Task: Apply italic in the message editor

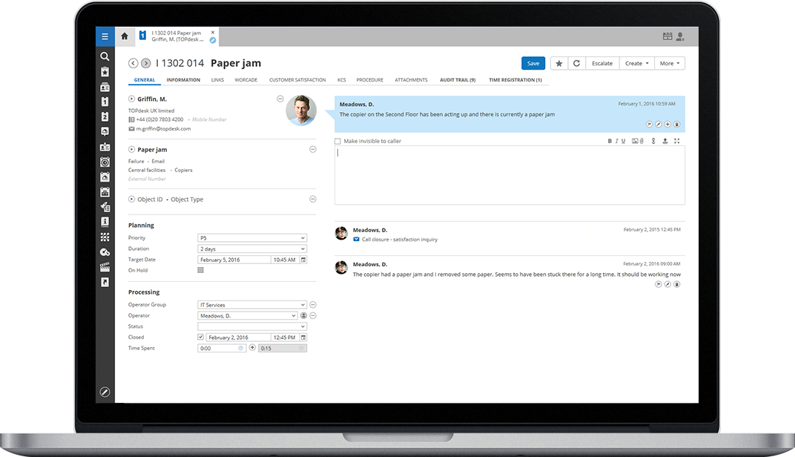Action: point(616,141)
